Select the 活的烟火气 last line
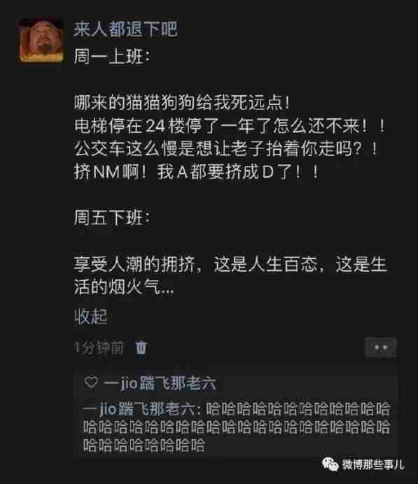 [124, 287]
